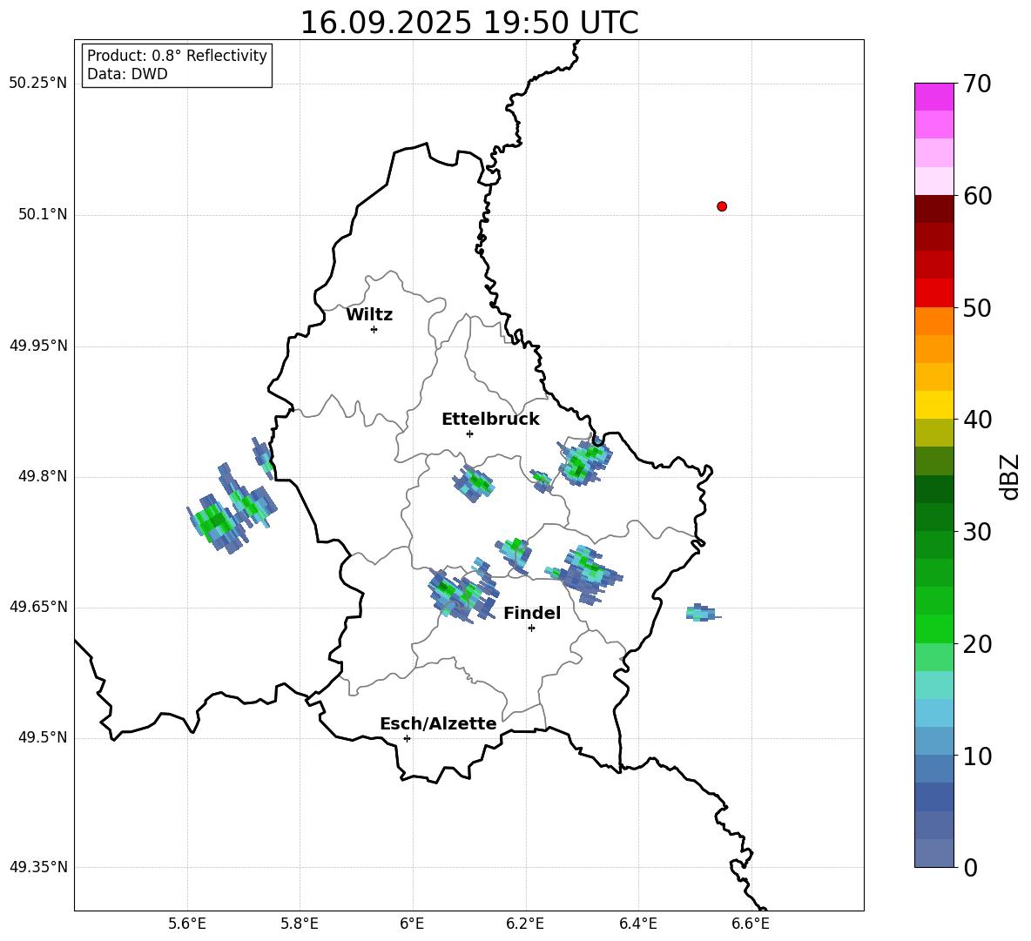Click the 6°E longitude label
The width and height of the screenshot is (1031, 941).
pos(412,924)
